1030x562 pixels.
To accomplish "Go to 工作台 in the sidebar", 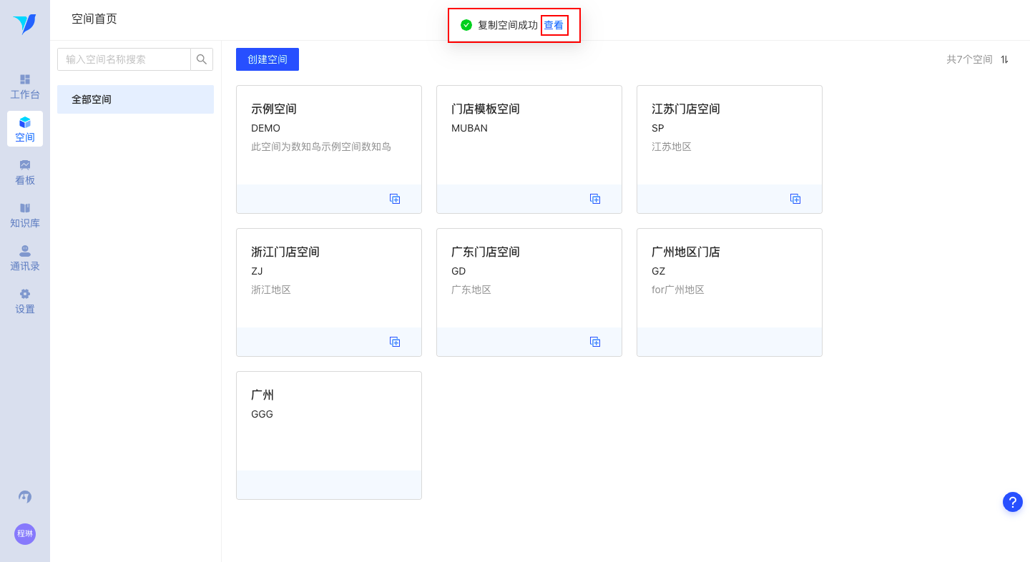I will click(25, 87).
